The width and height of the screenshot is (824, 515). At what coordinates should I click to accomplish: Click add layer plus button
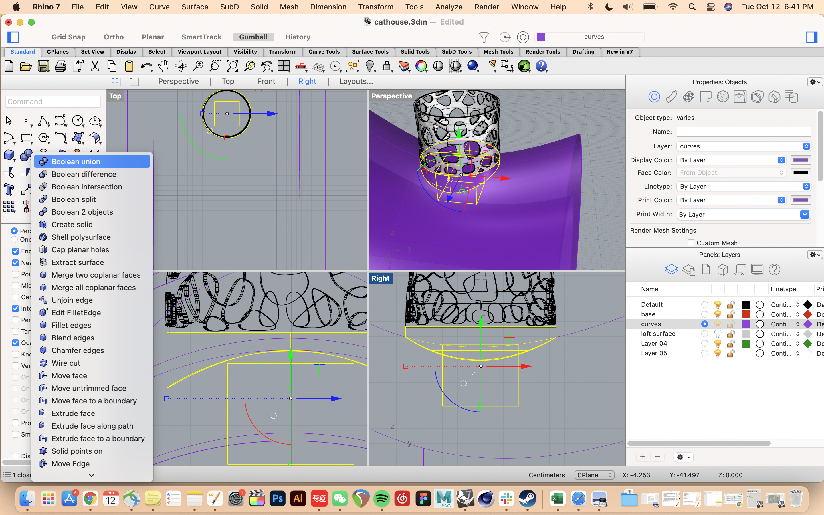coord(643,457)
